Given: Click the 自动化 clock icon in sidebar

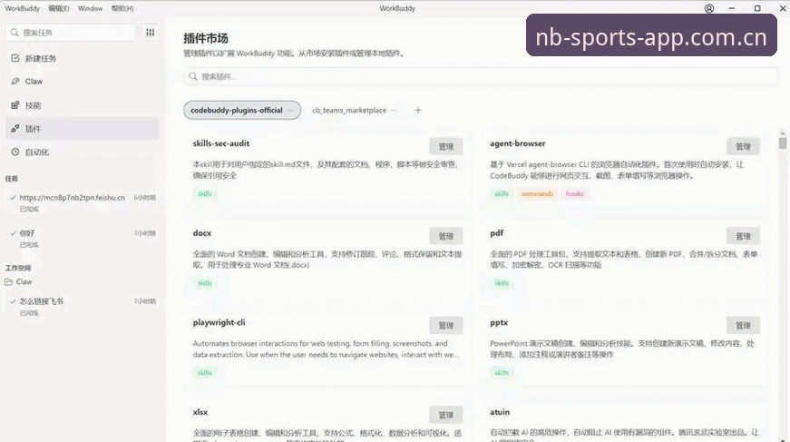Looking at the screenshot, I should tap(15, 152).
